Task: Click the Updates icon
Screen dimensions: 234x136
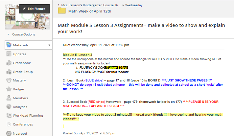Action: pos(9,54)
